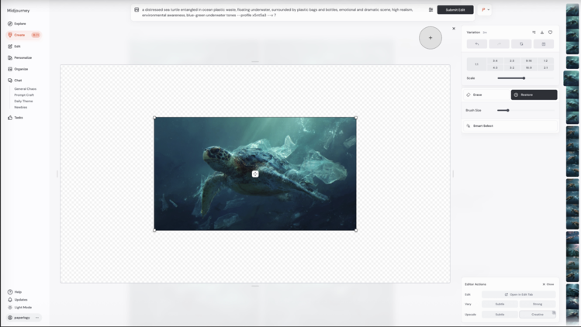The image size is (581, 327).
Task: Click the canvas left edge expand handle
Action: coord(57,174)
